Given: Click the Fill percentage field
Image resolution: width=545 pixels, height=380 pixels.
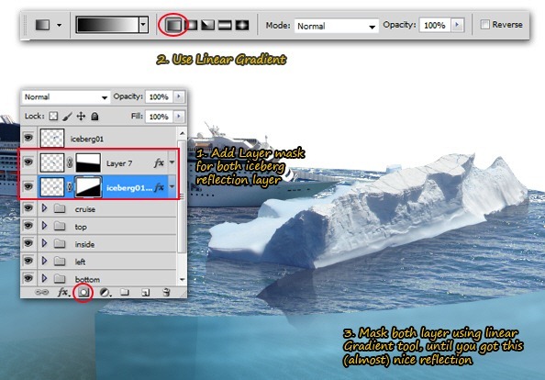Looking at the screenshot, I should click(x=159, y=117).
